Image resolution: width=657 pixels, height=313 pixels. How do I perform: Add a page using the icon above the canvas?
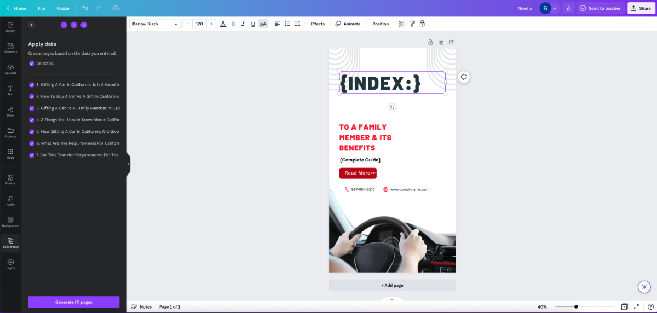[452, 42]
